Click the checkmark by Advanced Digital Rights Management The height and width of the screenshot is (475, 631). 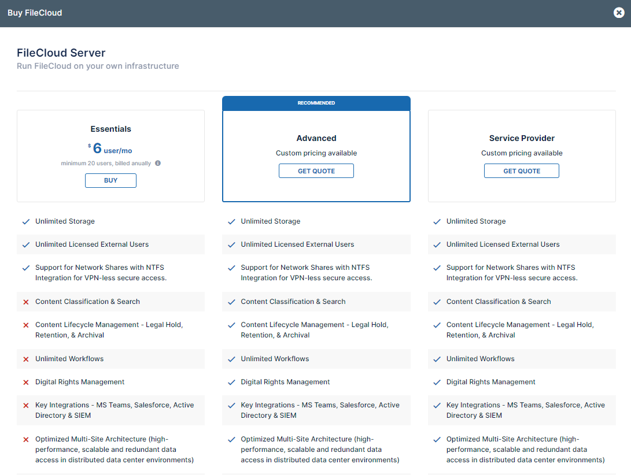click(231, 383)
